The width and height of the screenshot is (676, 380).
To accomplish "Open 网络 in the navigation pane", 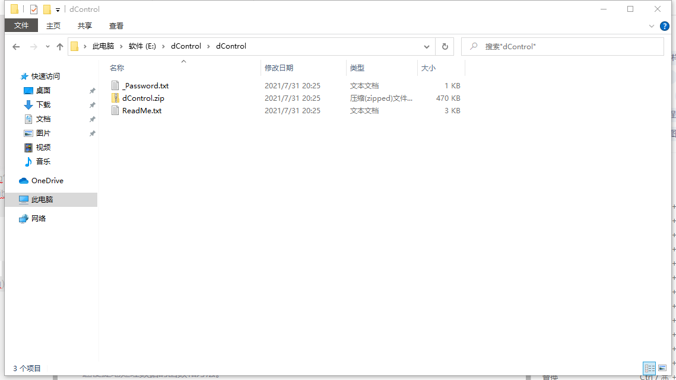I will pos(39,218).
